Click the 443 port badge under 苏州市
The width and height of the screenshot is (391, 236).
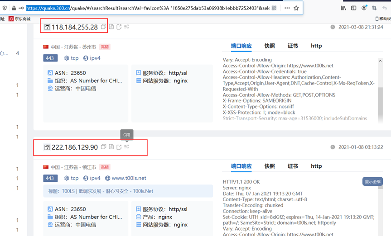click(50, 58)
